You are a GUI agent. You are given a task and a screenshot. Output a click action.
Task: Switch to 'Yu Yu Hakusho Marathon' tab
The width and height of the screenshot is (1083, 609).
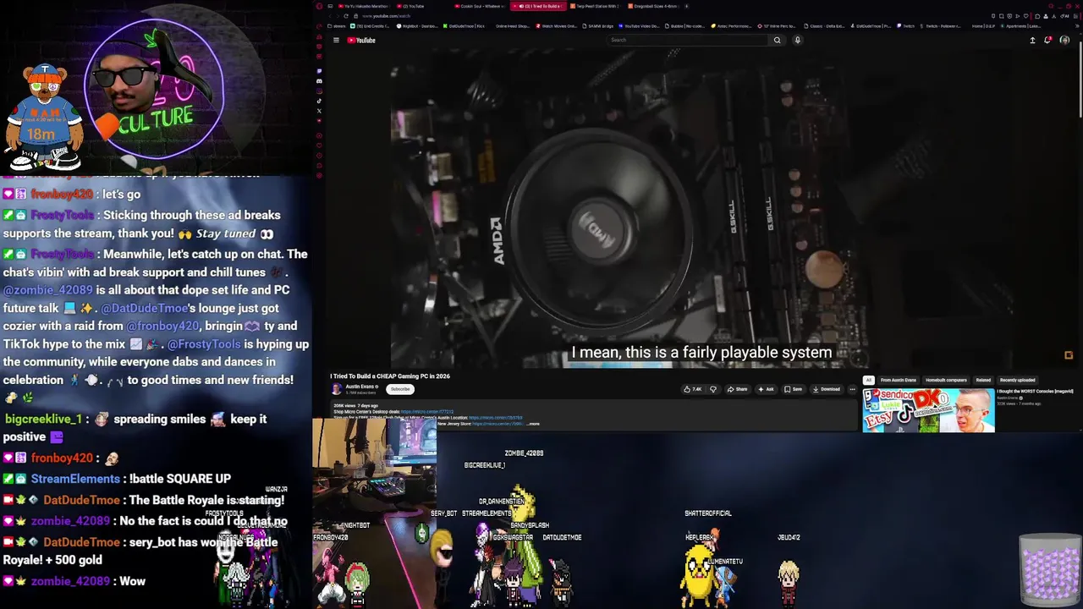tap(366, 6)
